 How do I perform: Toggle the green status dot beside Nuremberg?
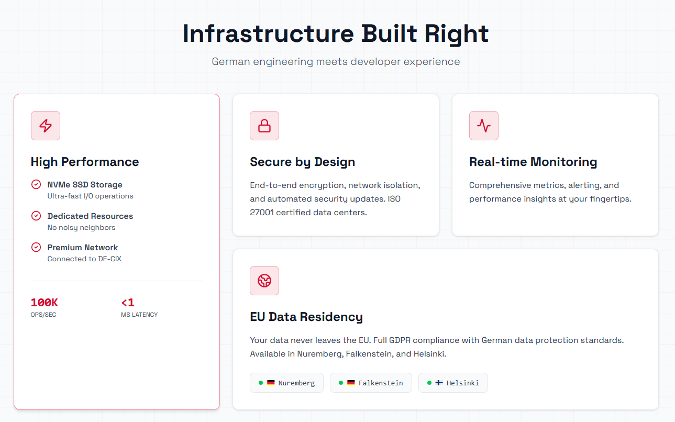tap(261, 383)
